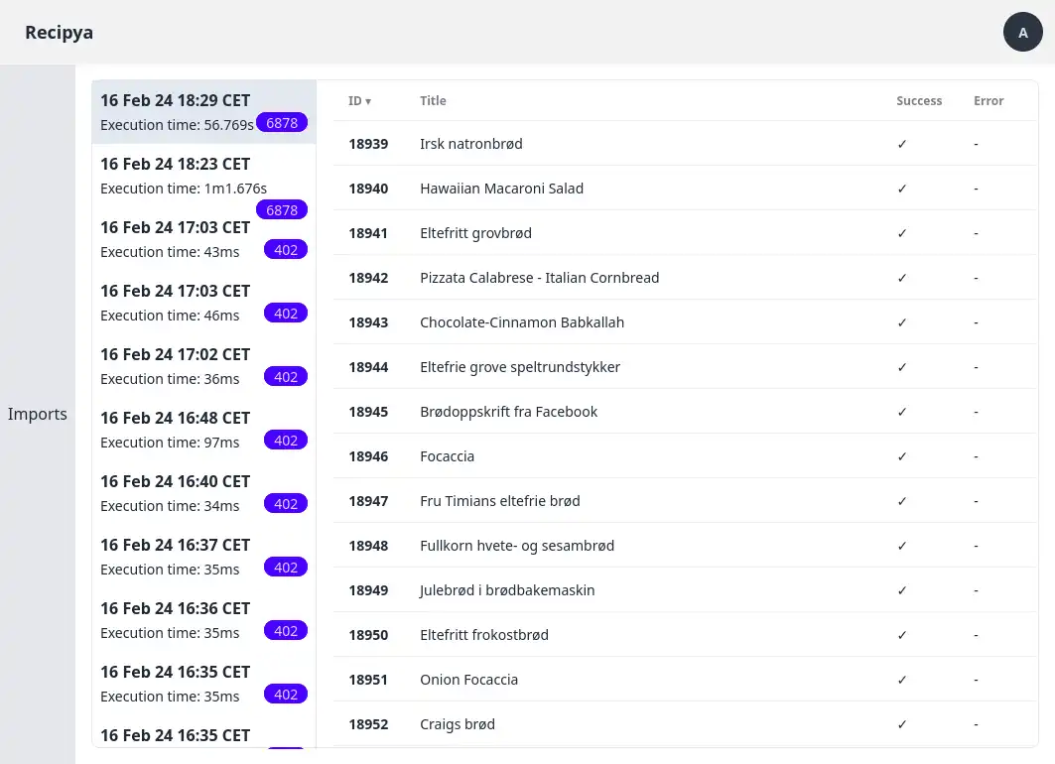Click the success checkmark for Hawaiian Macaroni Salad

point(902,189)
